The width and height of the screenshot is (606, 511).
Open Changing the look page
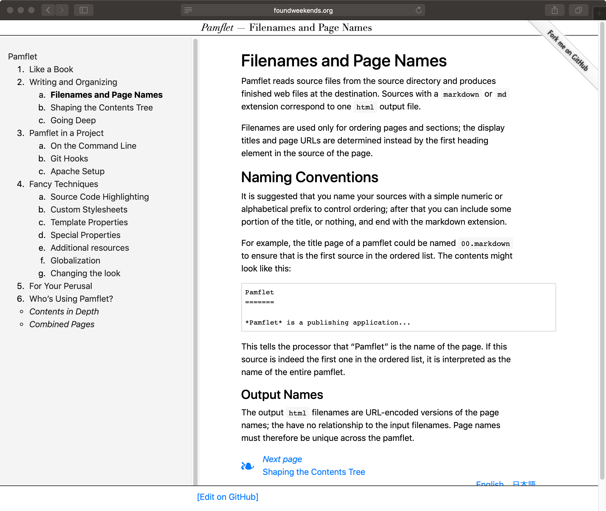86,273
